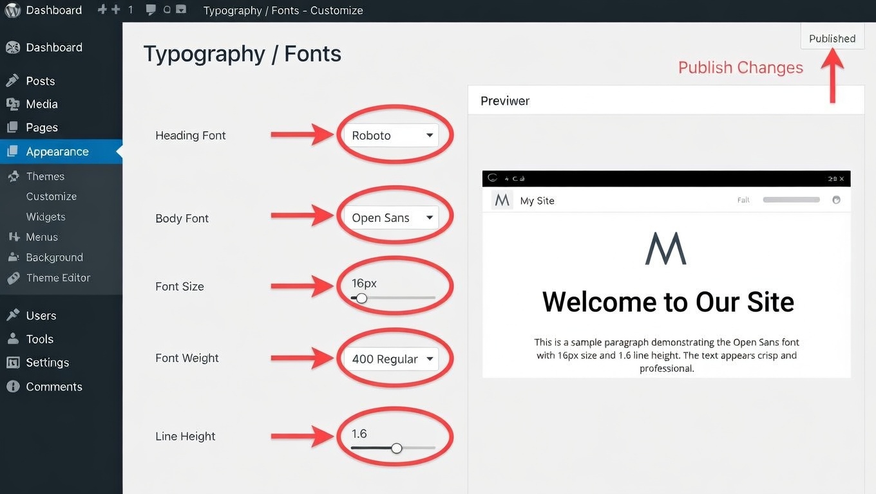Screen dimensions: 876x494
Task: Open Comments in the sidebar menu
Action: (54, 387)
